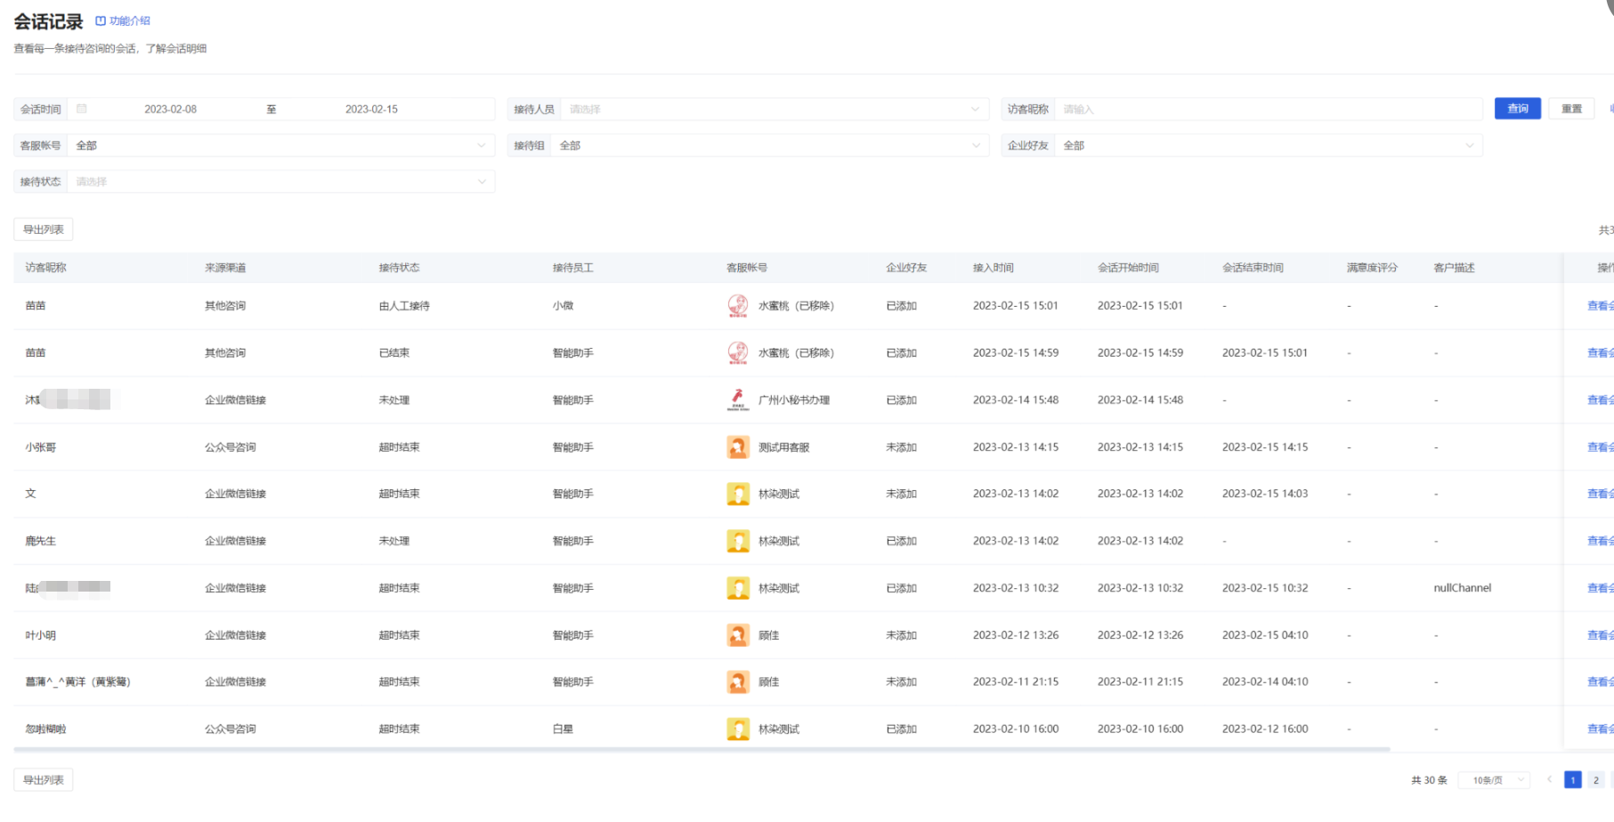Click the 广州小秘书办理 avatar icon
This screenshot has width=1614, height=822.
tap(738, 399)
